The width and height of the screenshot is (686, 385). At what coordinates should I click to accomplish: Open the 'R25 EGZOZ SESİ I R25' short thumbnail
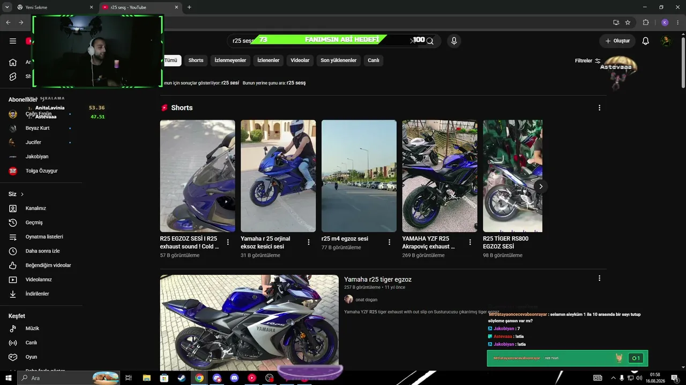coord(197,176)
